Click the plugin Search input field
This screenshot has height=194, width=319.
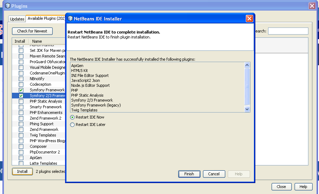(x=288, y=31)
